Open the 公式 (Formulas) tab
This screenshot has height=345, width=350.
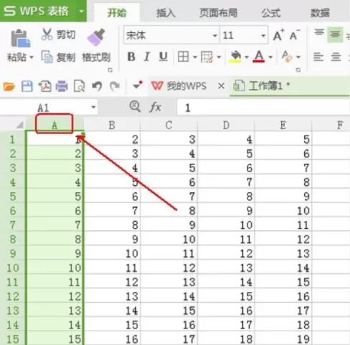coord(270,13)
